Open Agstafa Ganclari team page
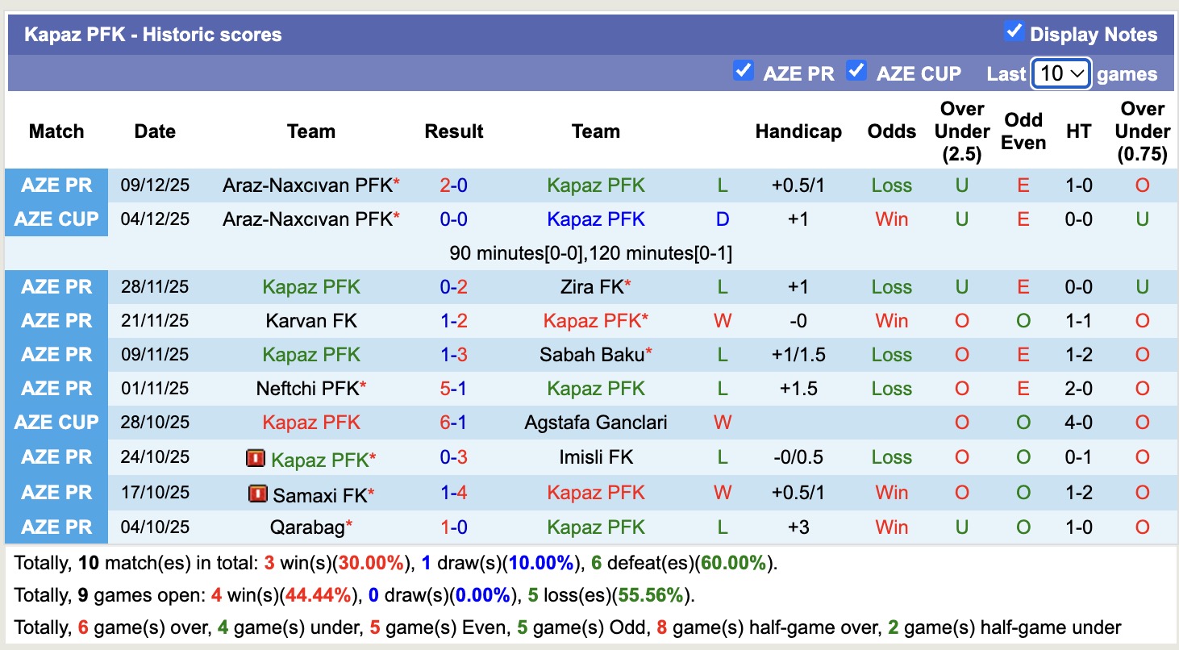Viewport: 1179px width, 650px height. click(596, 423)
